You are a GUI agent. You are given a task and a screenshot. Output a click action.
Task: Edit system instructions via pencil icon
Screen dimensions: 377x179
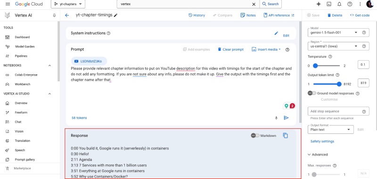pyautogui.click(x=276, y=33)
